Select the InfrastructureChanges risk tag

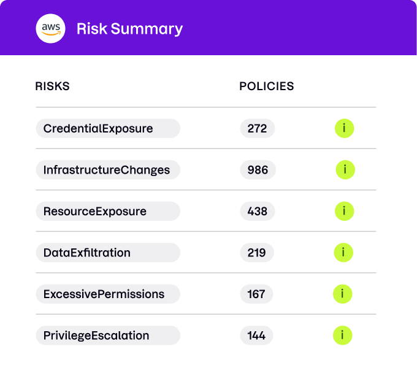(x=108, y=170)
